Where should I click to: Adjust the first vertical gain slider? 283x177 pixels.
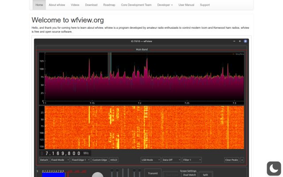click(x=112, y=173)
